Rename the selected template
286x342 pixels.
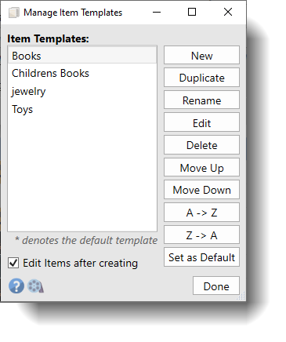click(201, 100)
